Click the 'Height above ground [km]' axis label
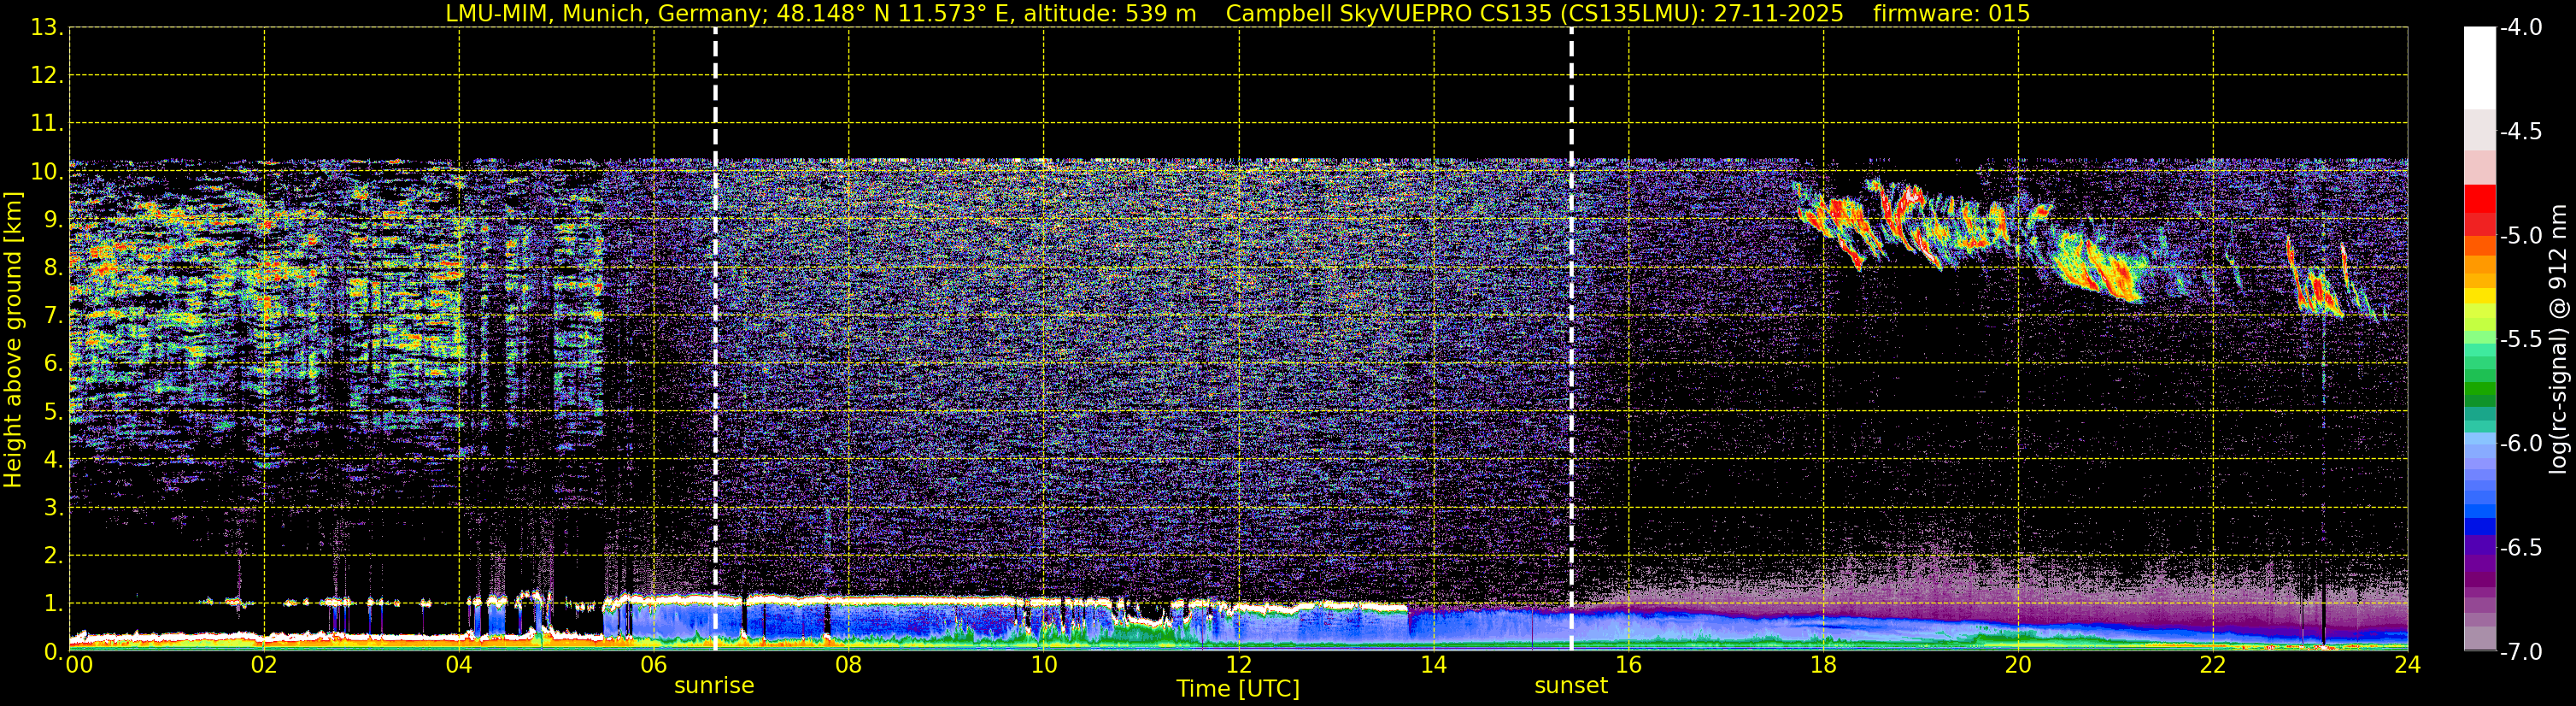Image resolution: width=2576 pixels, height=706 pixels. [13, 339]
